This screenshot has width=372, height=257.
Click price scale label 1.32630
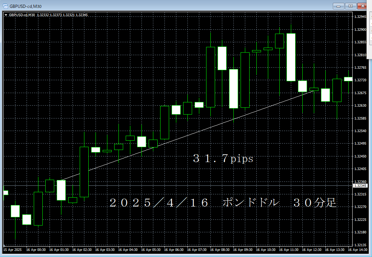(360, 106)
